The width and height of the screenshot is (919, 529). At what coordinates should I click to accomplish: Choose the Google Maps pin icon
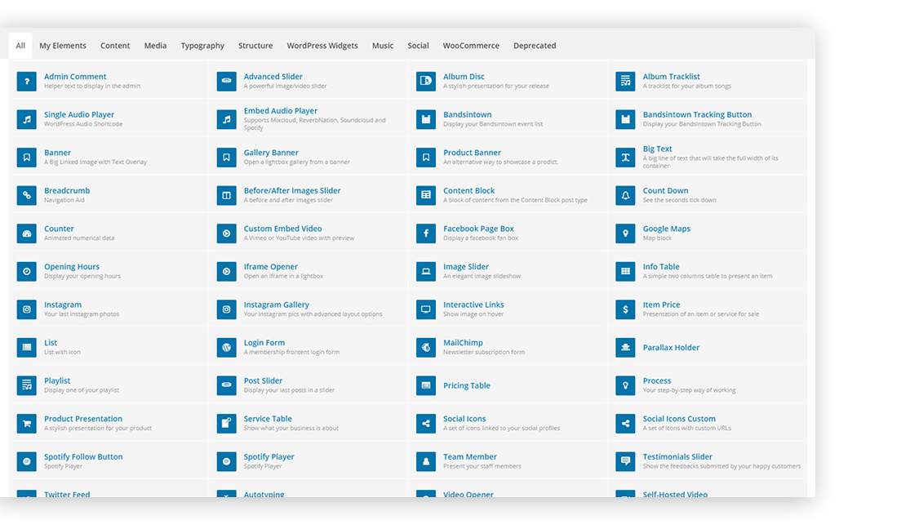625,233
